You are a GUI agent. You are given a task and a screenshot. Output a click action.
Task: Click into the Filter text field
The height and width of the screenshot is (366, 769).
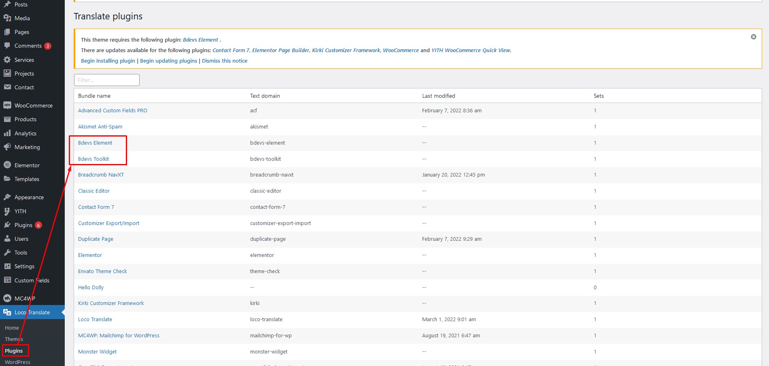point(107,80)
